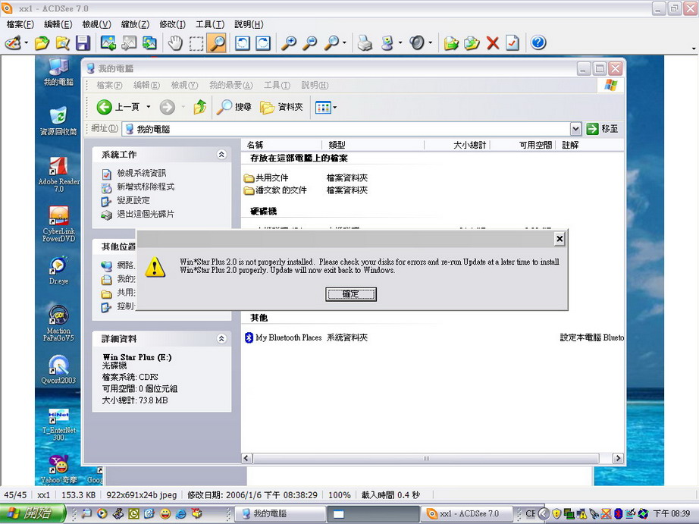The height and width of the screenshot is (524, 699).
Task: Click the taskbar clock 下午 08:39
Action: [x=672, y=513]
